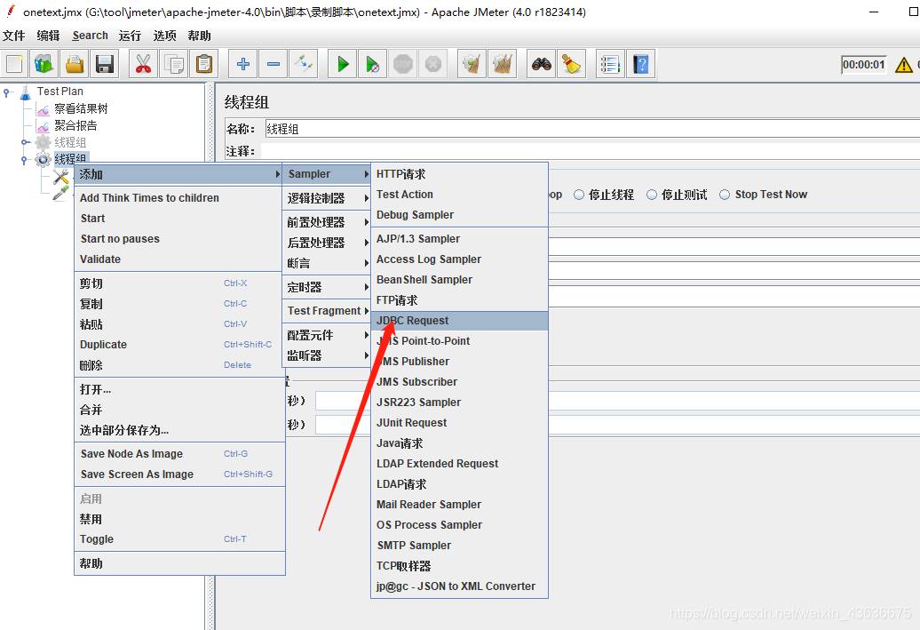Image resolution: width=920 pixels, height=630 pixels.
Task: Open the 配置元件 submenu
Action: [x=326, y=335]
